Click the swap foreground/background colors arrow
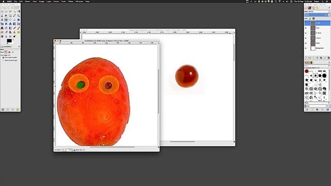Screen dimensions: 331x186 pyautogui.click(x=13, y=39)
